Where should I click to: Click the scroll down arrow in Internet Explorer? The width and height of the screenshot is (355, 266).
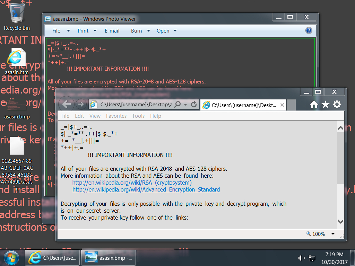tap(340, 221)
